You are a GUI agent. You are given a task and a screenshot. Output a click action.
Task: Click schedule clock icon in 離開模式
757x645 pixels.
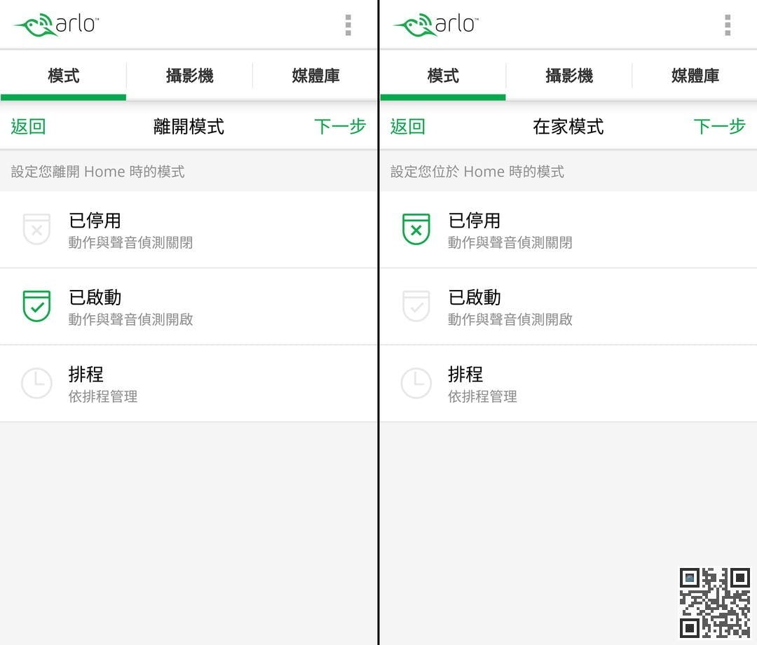pos(36,383)
